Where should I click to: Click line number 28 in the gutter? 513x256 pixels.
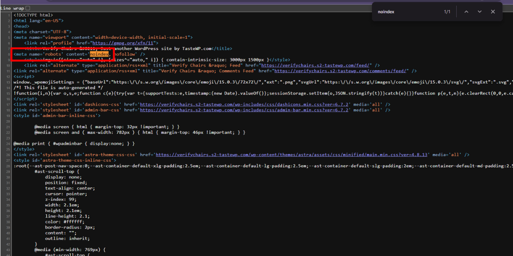pyautogui.click(x=8, y=166)
